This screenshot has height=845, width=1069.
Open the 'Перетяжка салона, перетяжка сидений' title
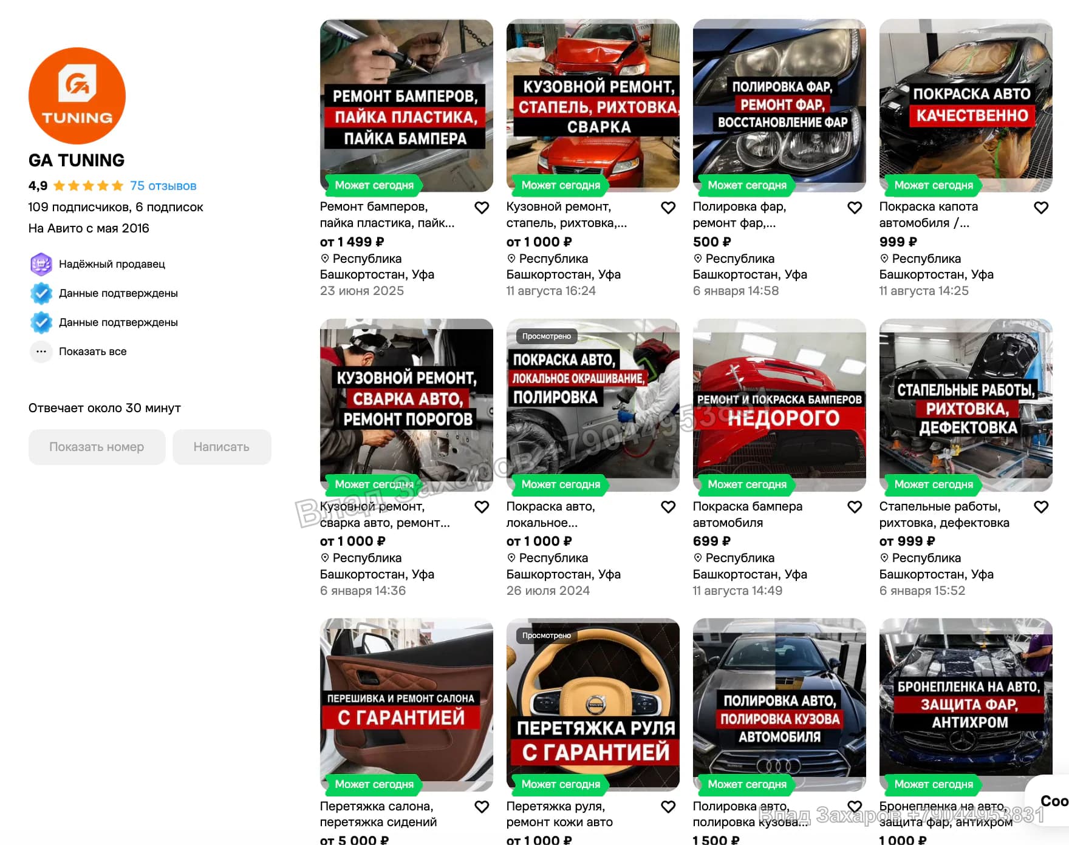378,814
